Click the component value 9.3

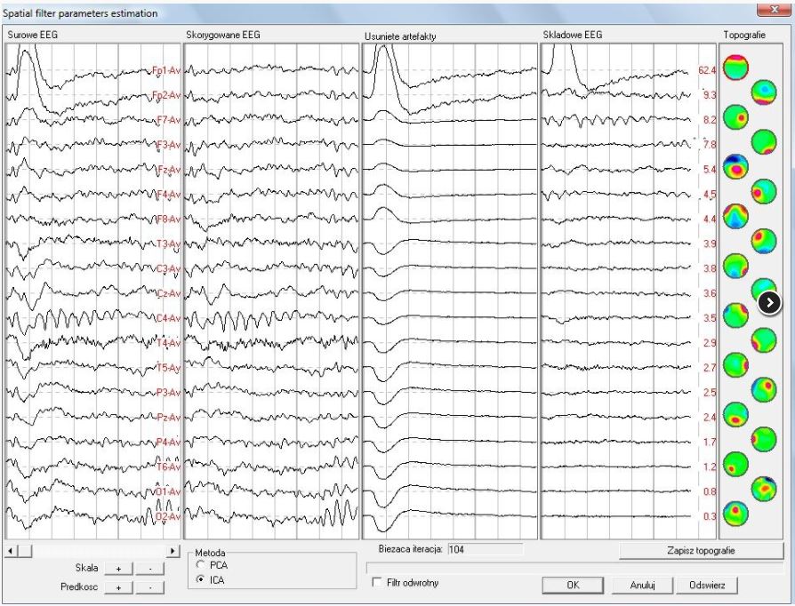(710, 95)
